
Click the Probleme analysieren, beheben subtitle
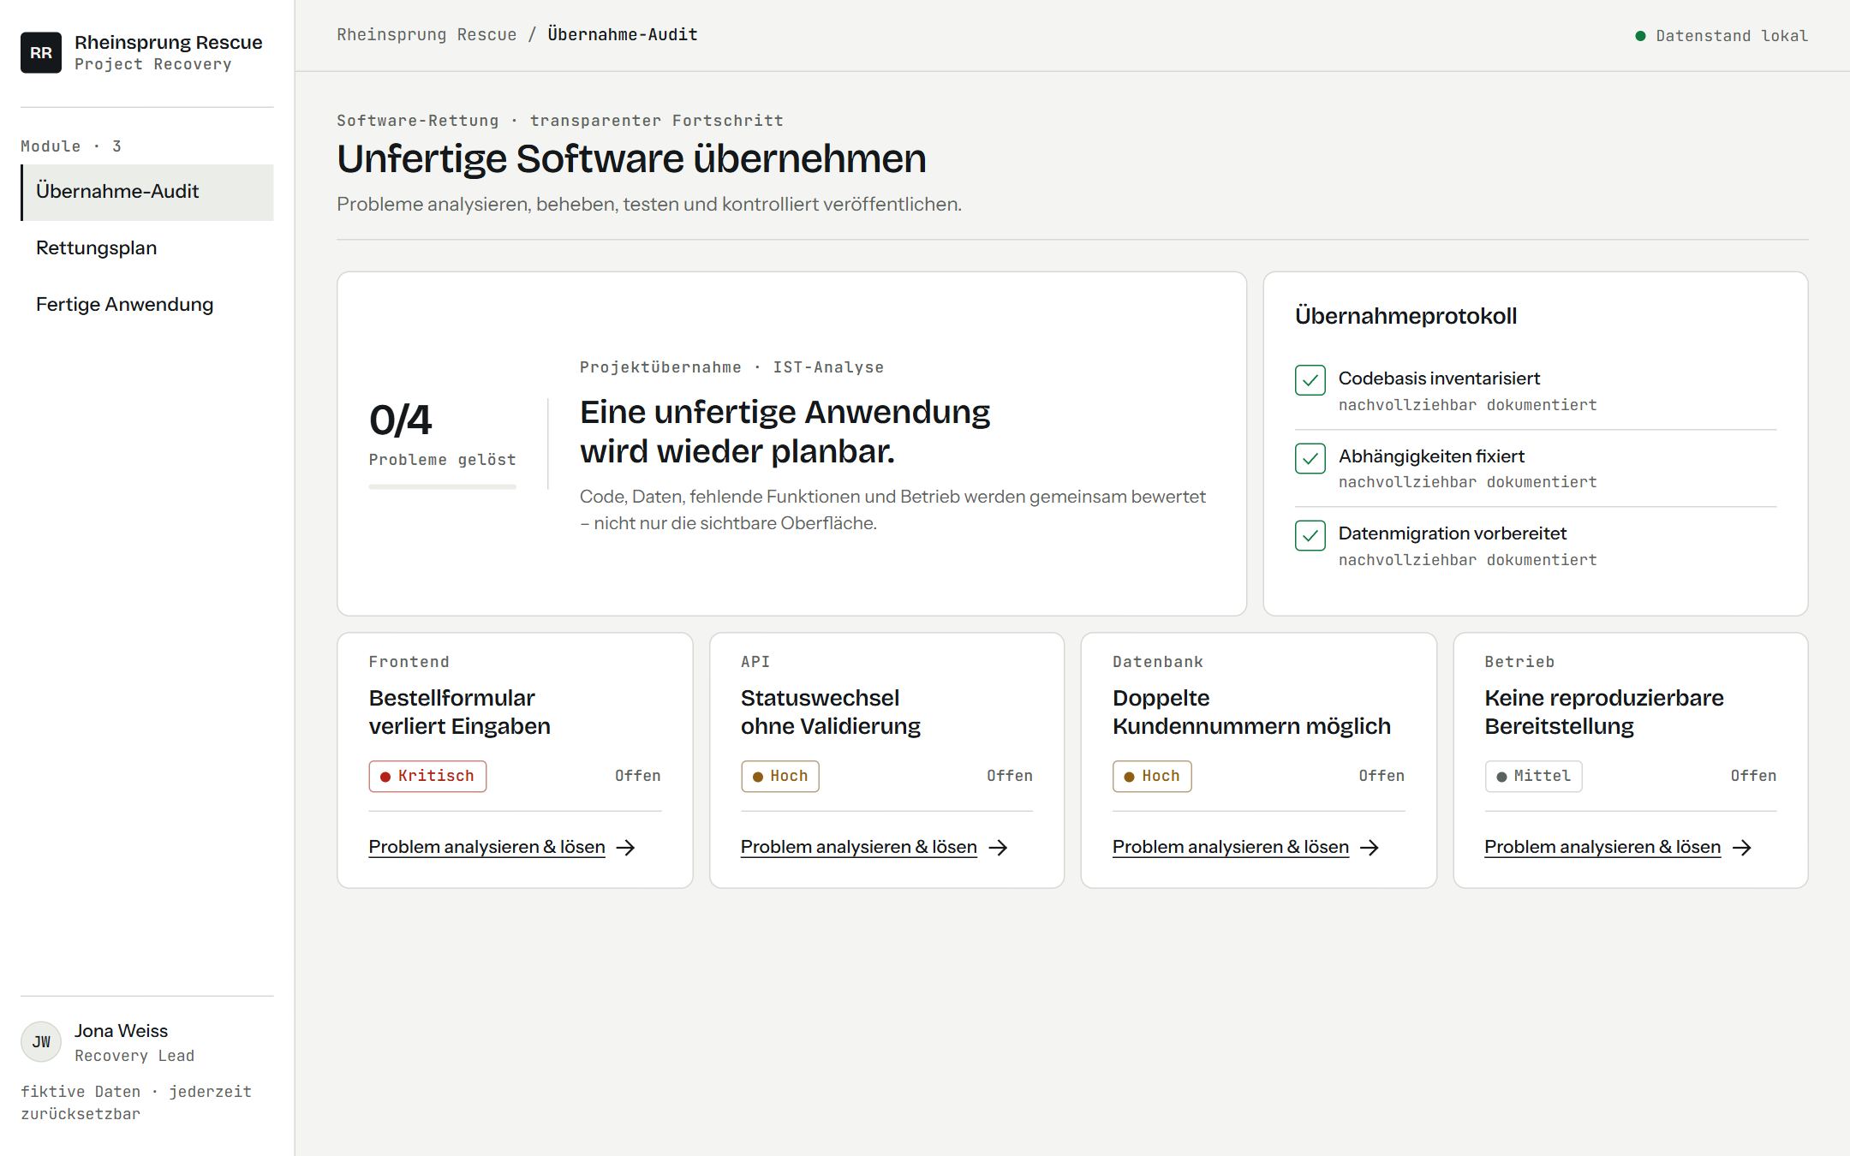click(x=649, y=205)
